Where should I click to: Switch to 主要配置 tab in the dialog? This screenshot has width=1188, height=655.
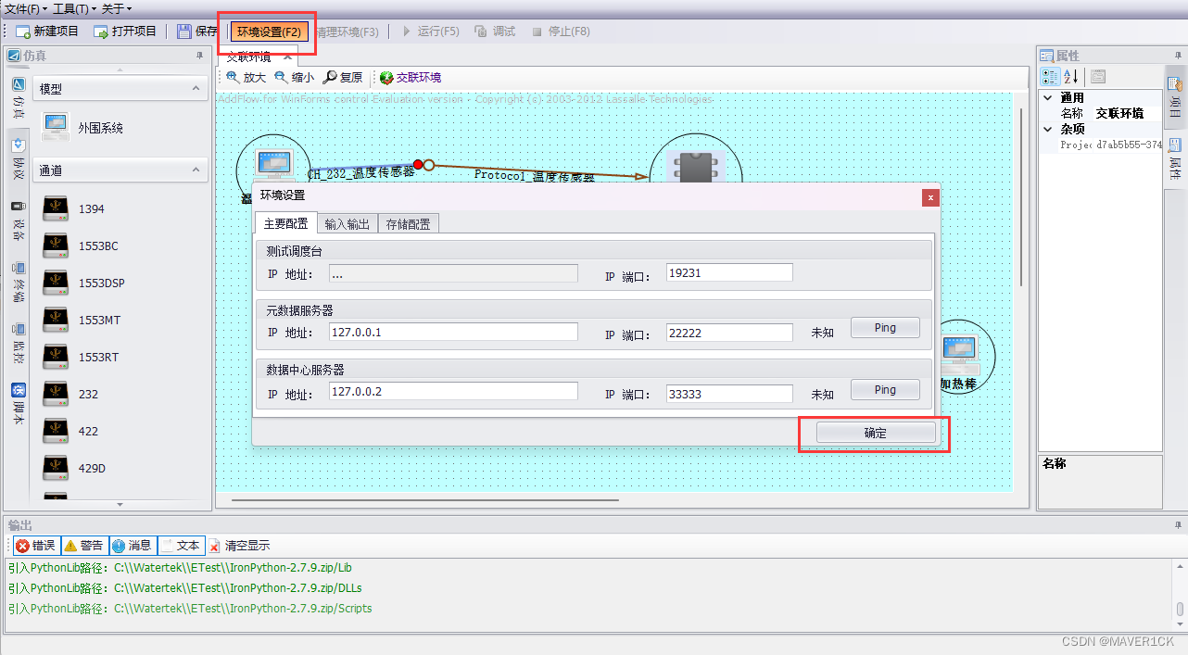285,223
